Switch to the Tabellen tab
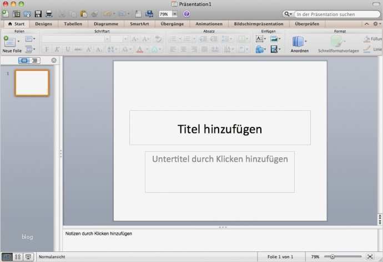This screenshot has width=383, height=262. pyautogui.click(x=73, y=24)
